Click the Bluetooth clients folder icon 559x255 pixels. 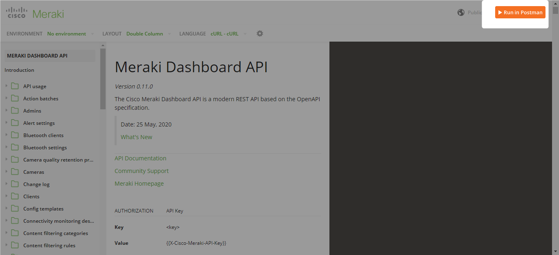(x=15, y=135)
